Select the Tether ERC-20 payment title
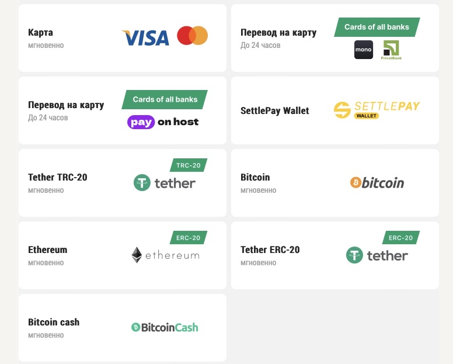The height and width of the screenshot is (364, 453). 270,249
